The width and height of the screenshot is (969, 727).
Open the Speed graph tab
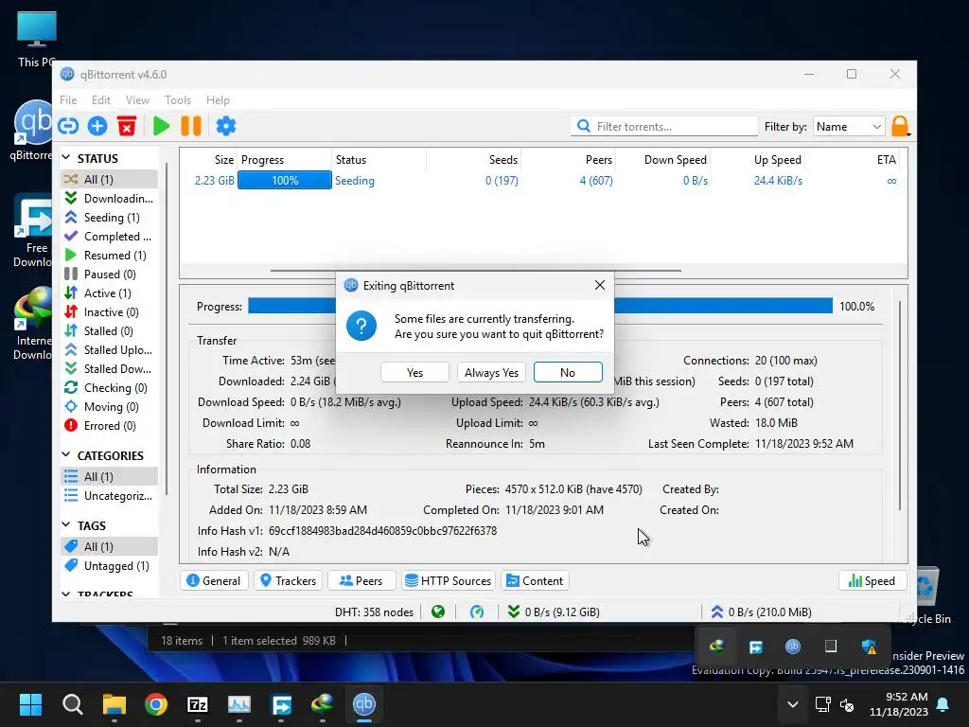tap(872, 580)
